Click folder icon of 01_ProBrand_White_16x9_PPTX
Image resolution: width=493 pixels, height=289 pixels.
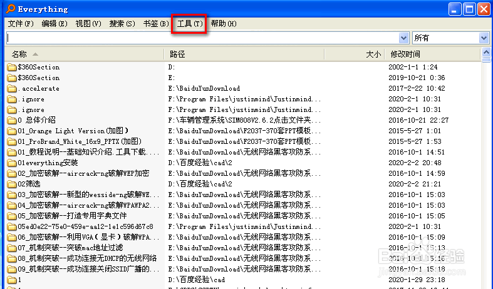[x=12, y=141]
